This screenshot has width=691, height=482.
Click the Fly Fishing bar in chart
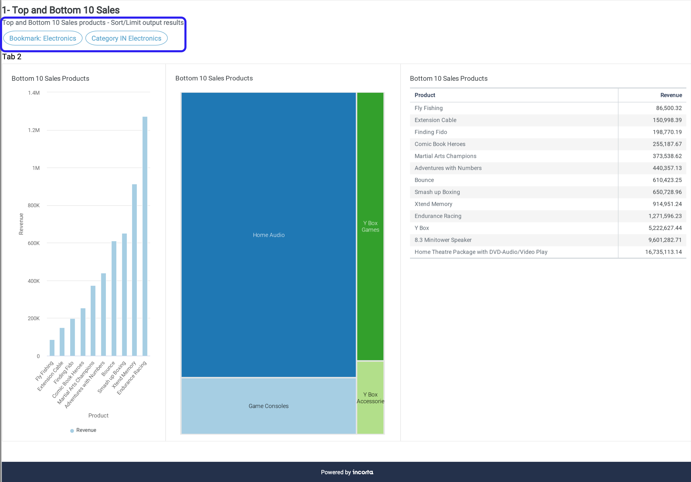pos(52,348)
